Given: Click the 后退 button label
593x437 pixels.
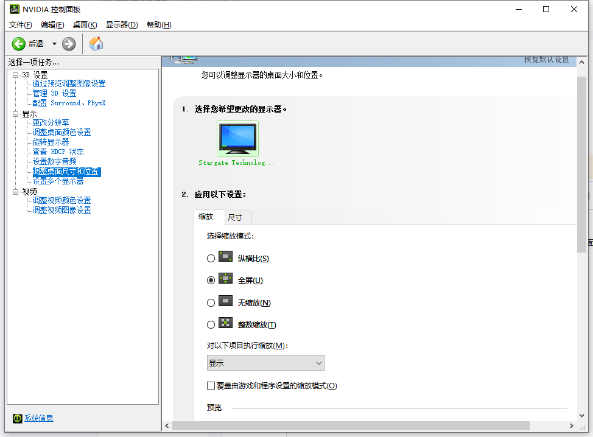Looking at the screenshot, I should pyautogui.click(x=36, y=44).
